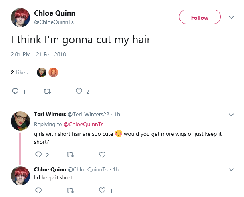This screenshot has height=197, width=244.
Task: Reply to "I'd keep it short" tweet
Action: pyautogui.click(x=38, y=191)
